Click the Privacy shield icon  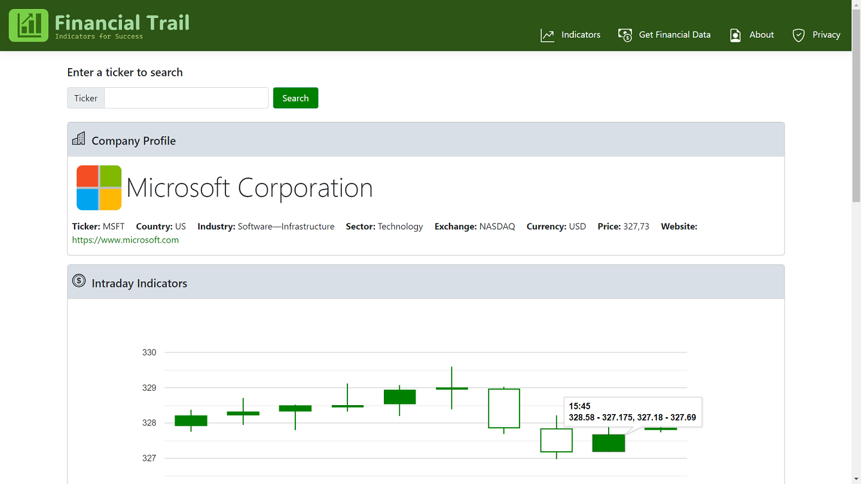798,35
